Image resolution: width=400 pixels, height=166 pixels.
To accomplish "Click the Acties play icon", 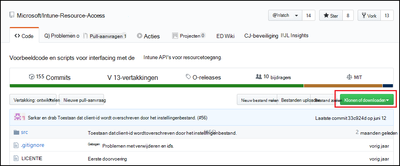I will pos(139,36).
